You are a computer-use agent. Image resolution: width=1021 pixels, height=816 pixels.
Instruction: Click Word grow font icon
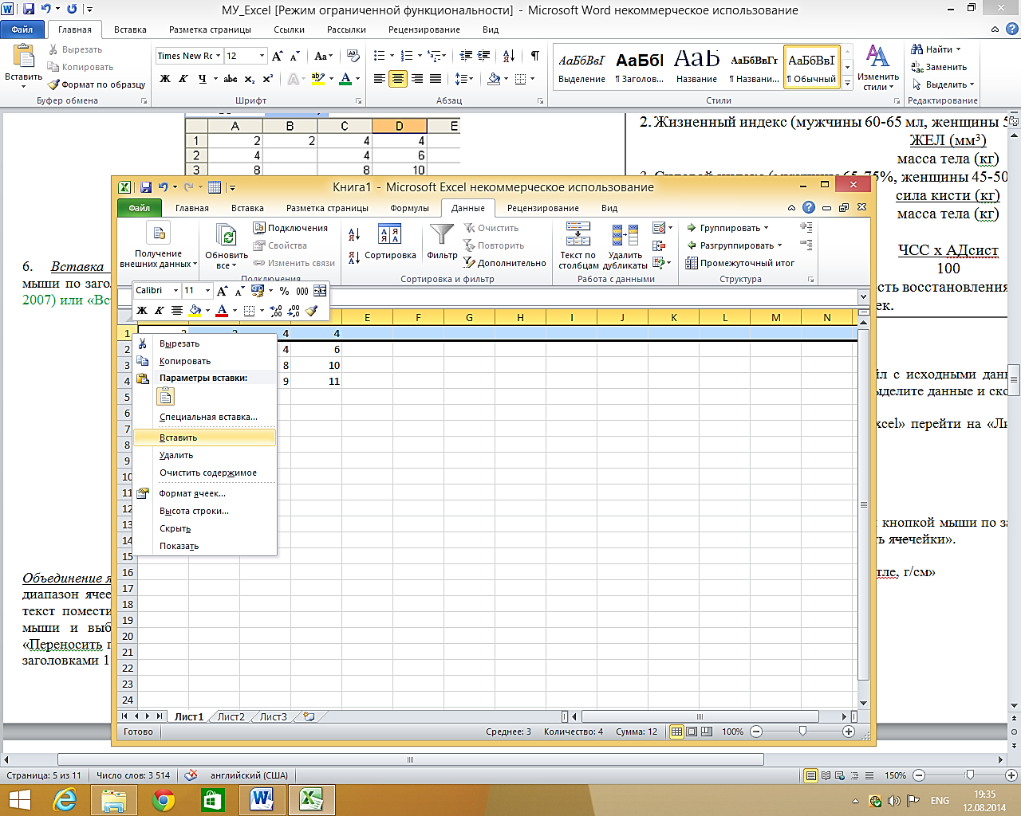coord(277,56)
